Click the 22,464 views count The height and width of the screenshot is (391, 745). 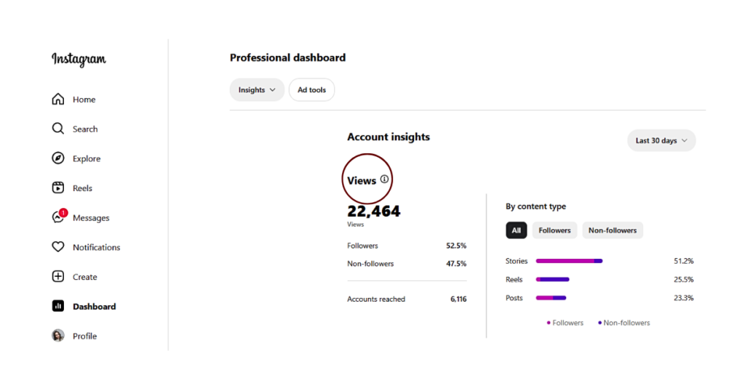374,211
